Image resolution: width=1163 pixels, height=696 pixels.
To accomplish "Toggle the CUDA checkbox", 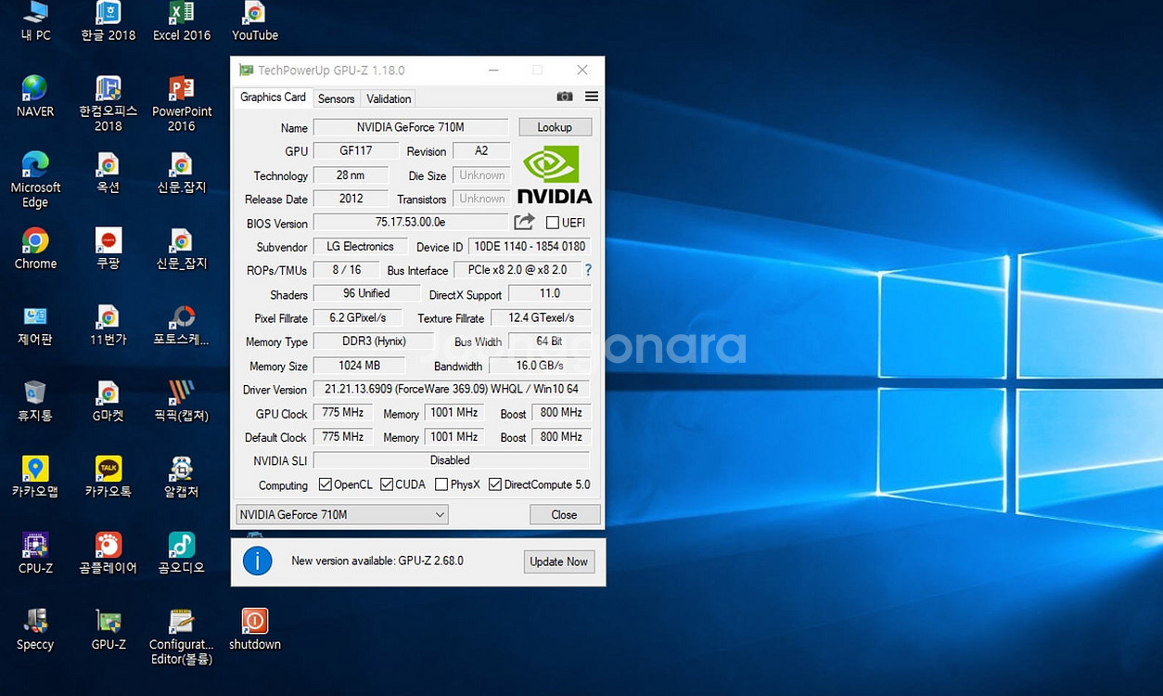I will tap(387, 484).
